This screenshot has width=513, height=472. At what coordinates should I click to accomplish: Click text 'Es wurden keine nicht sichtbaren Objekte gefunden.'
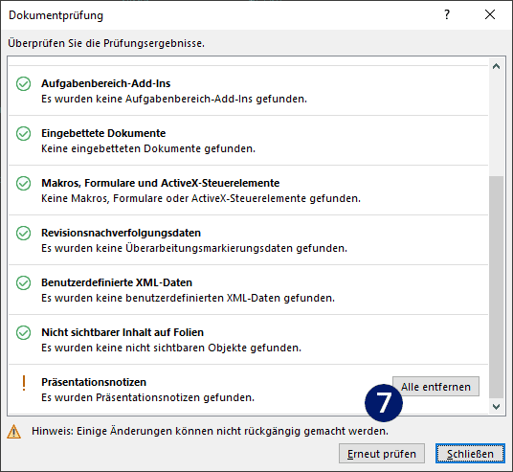tap(171, 348)
